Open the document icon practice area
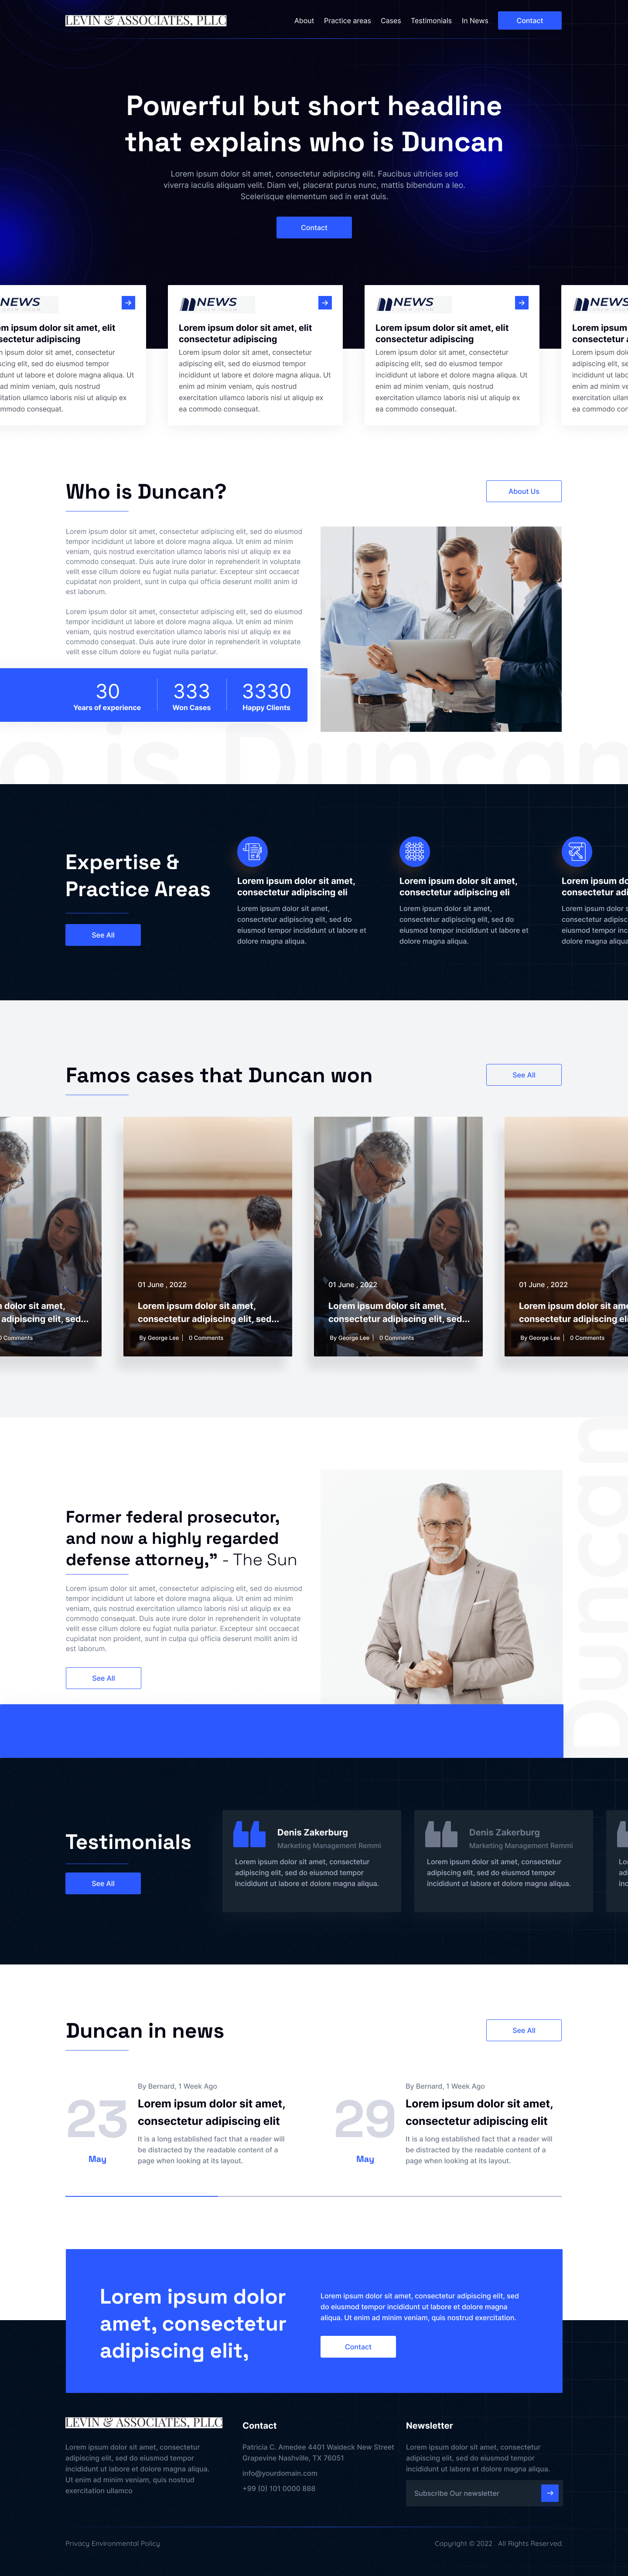Image resolution: width=628 pixels, height=2576 pixels. [252, 851]
